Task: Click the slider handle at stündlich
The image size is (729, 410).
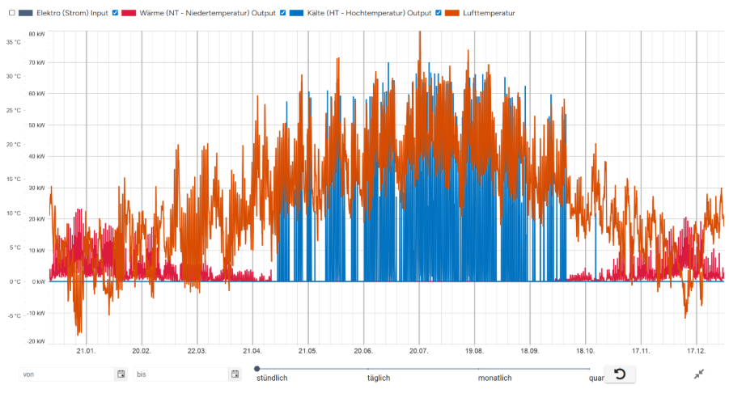Action: [x=257, y=369]
